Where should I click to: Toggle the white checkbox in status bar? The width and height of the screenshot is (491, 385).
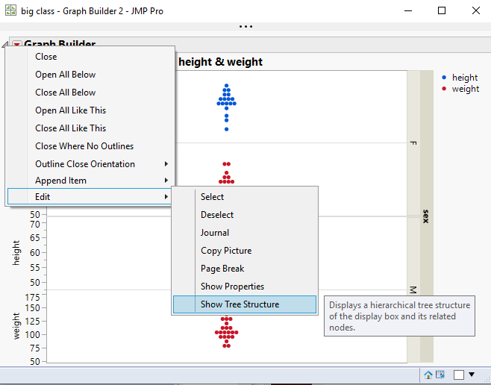[x=460, y=375]
